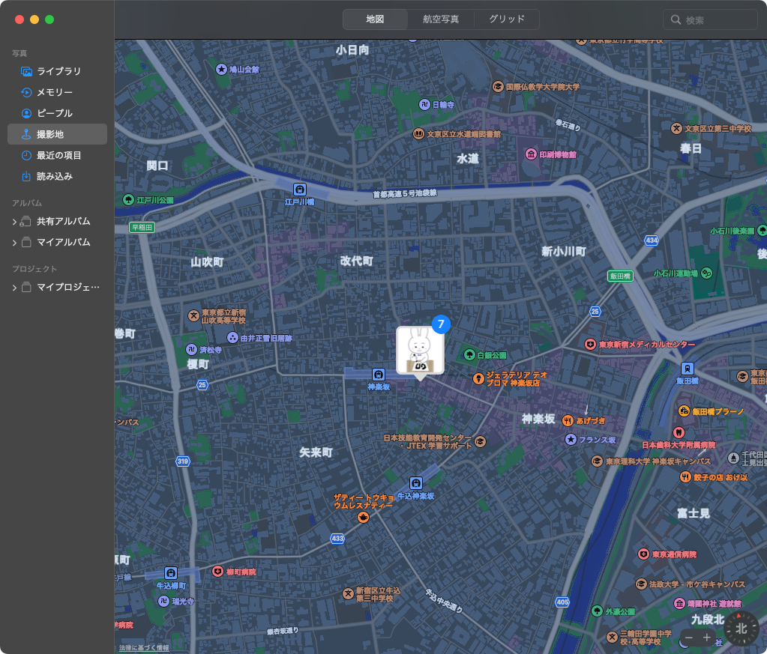Image resolution: width=767 pixels, height=654 pixels.
Task: Select the 文京区立第三中学校 school marker
Action: tap(676, 129)
